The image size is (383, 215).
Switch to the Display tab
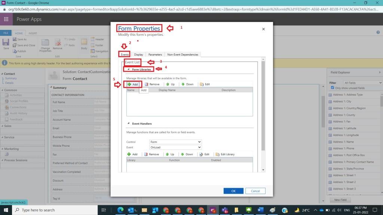point(138,54)
